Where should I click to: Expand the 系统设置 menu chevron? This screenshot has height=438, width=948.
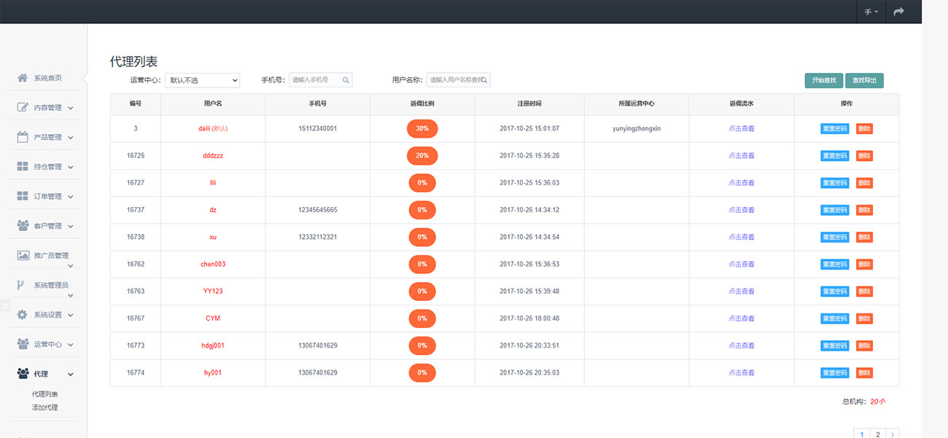click(71, 315)
